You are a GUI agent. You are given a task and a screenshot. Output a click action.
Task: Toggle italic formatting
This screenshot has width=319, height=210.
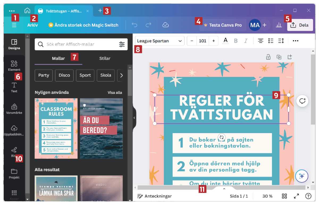point(246,40)
